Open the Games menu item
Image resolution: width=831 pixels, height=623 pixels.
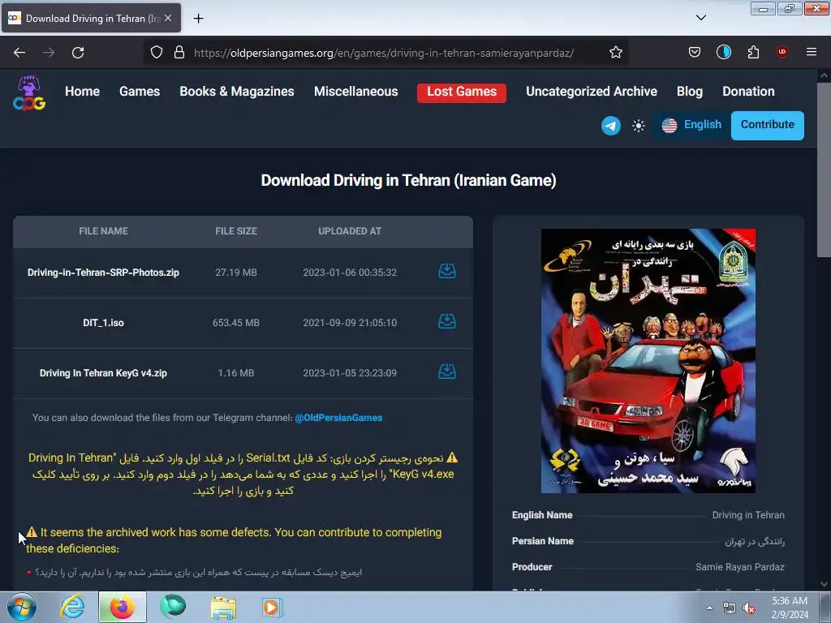click(x=140, y=92)
